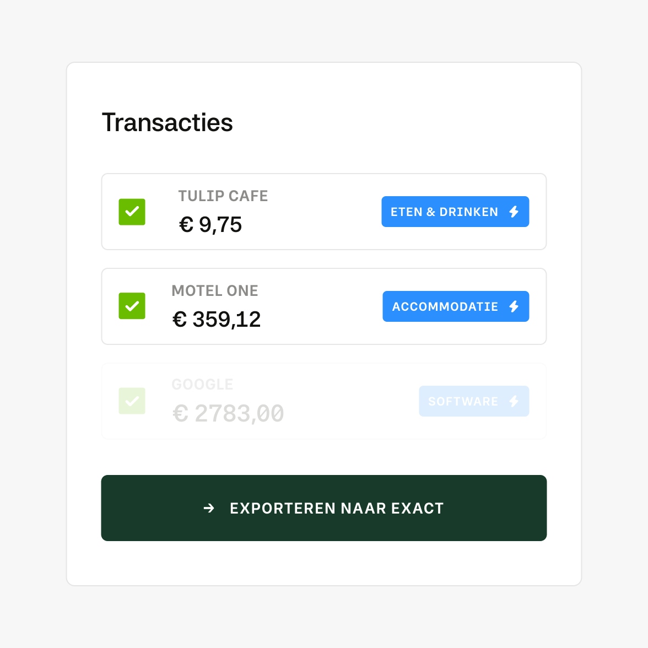Click the Transacties heading
Screen dimensions: 648x648
click(x=168, y=122)
